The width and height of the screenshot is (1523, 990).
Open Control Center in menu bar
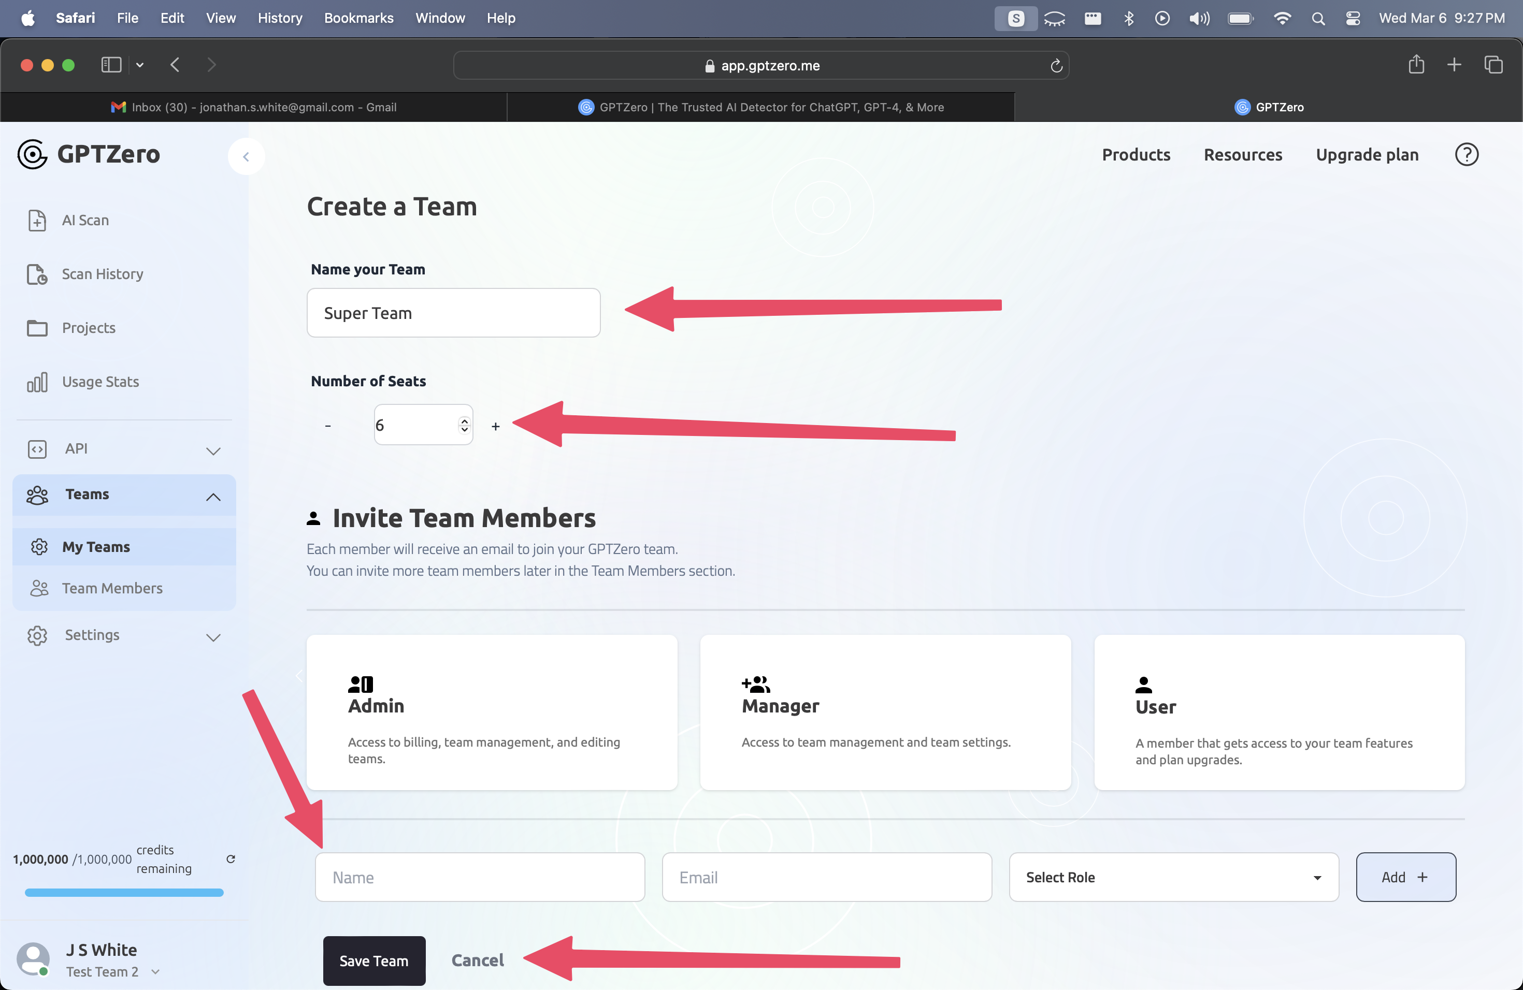pyautogui.click(x=1352, y=18)
